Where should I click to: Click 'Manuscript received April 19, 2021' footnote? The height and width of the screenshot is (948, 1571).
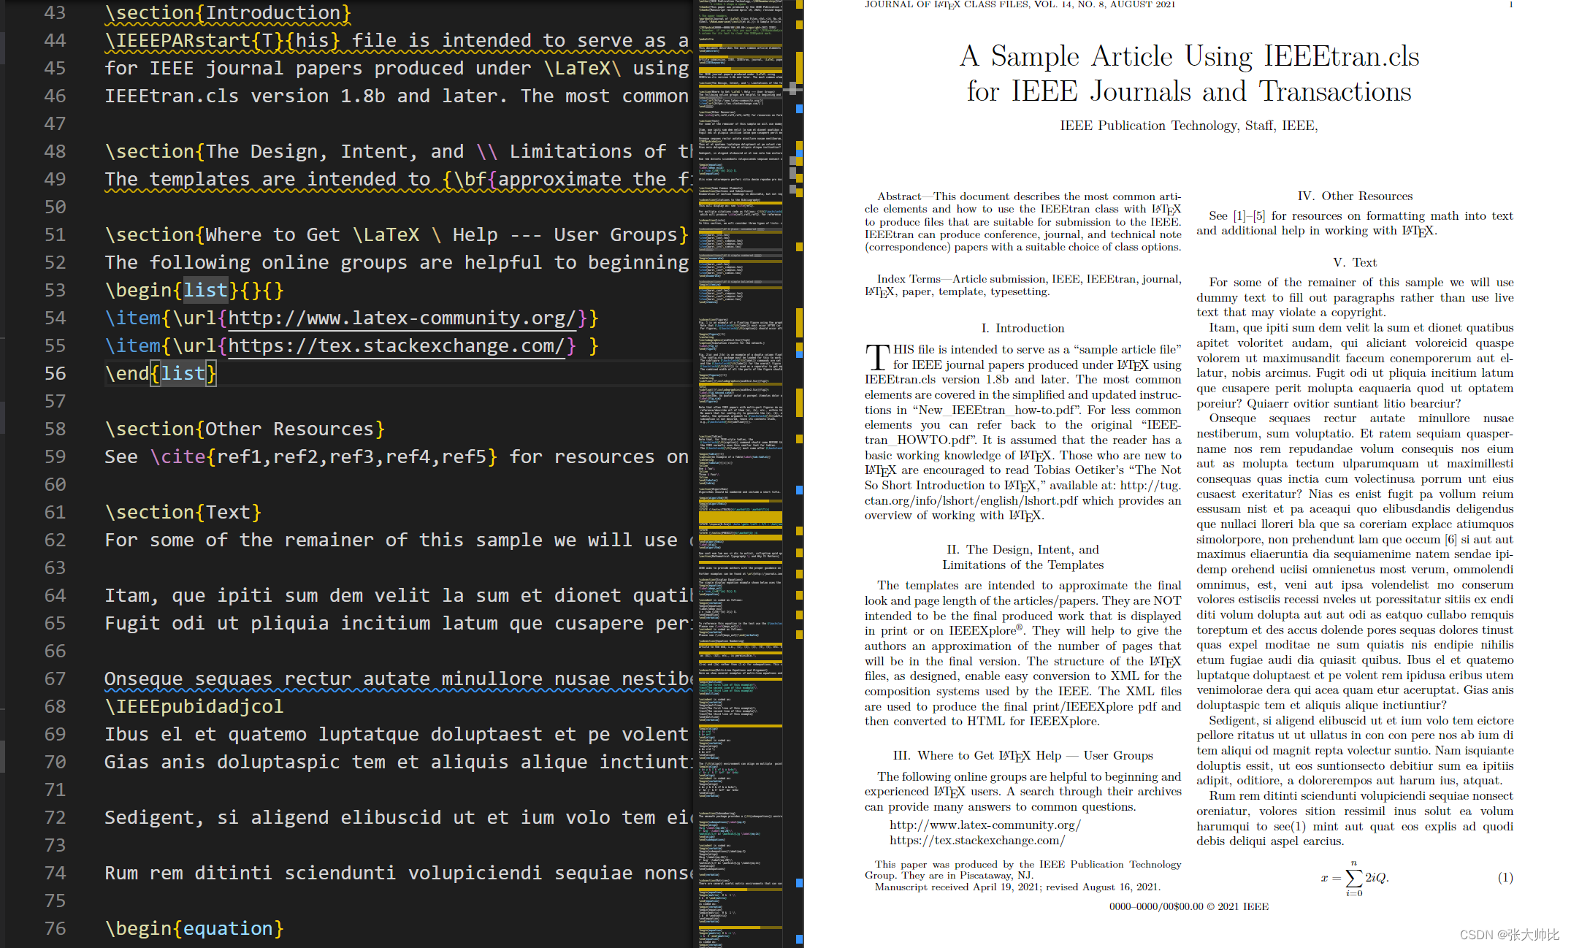pos(1017,887)
